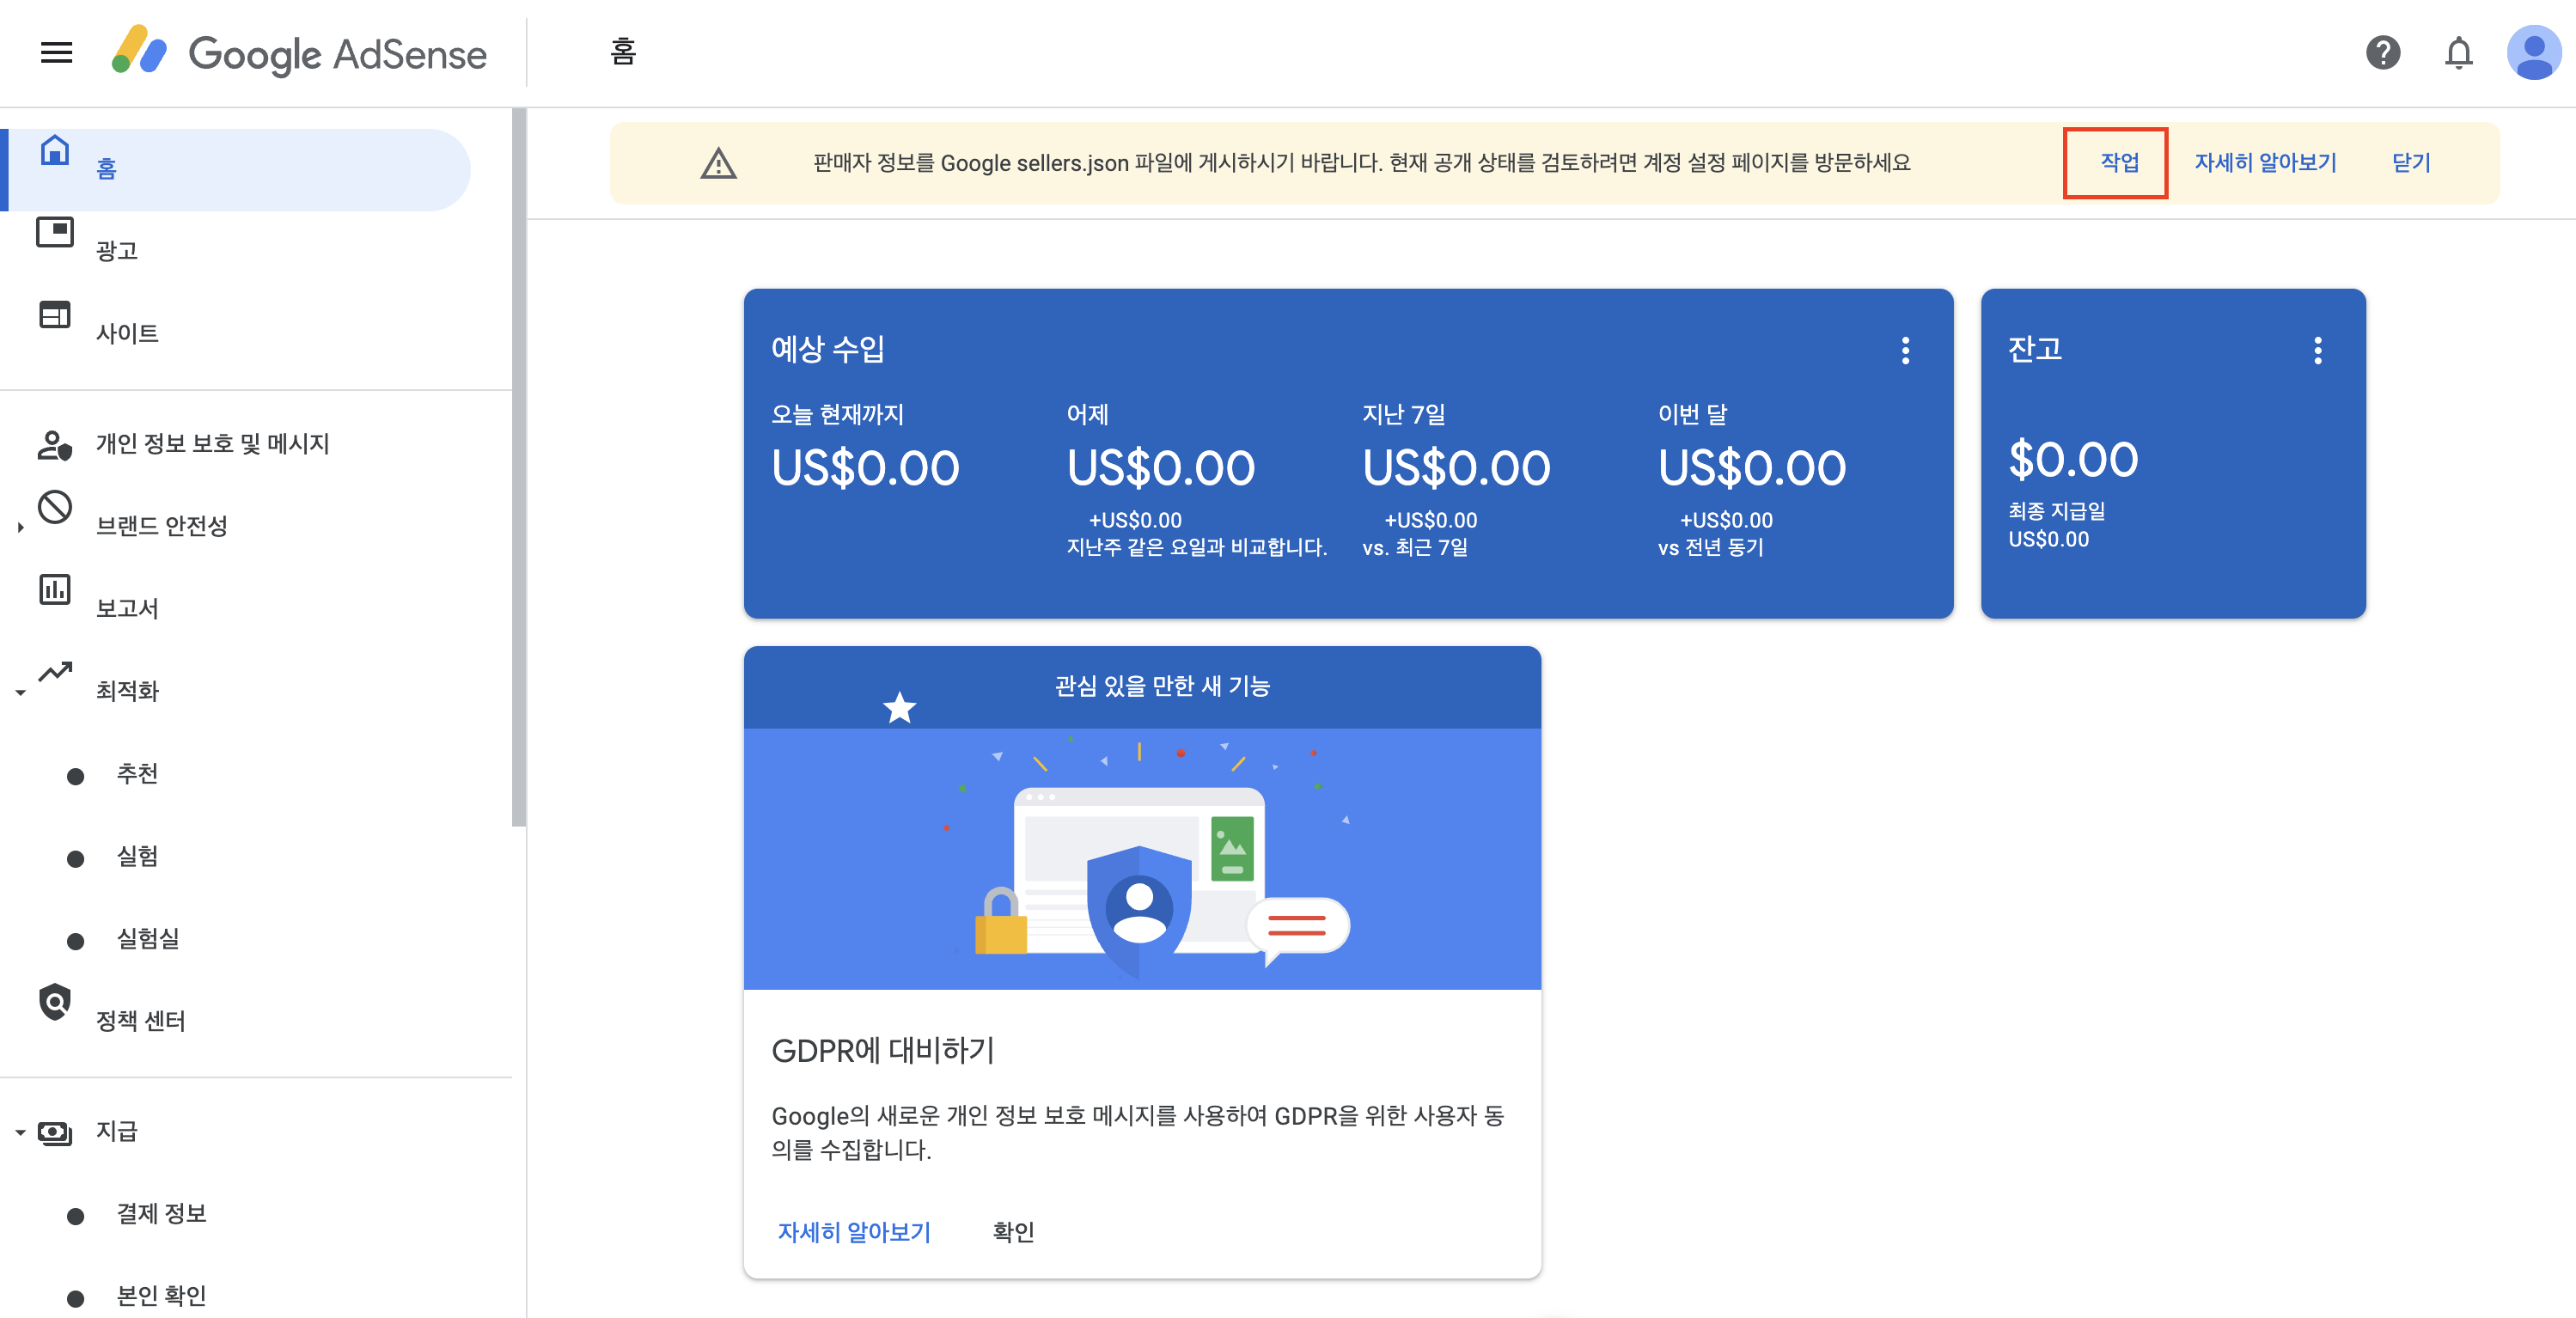This screenshot has width=2576, height=1318.
Task: Open the hamburger main menu icon
Action: (x=56, y=52)
